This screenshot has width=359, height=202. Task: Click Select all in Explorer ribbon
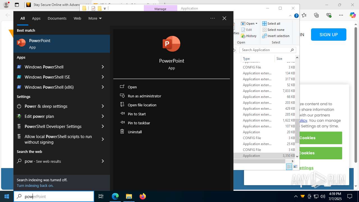[x=271, y=24]
